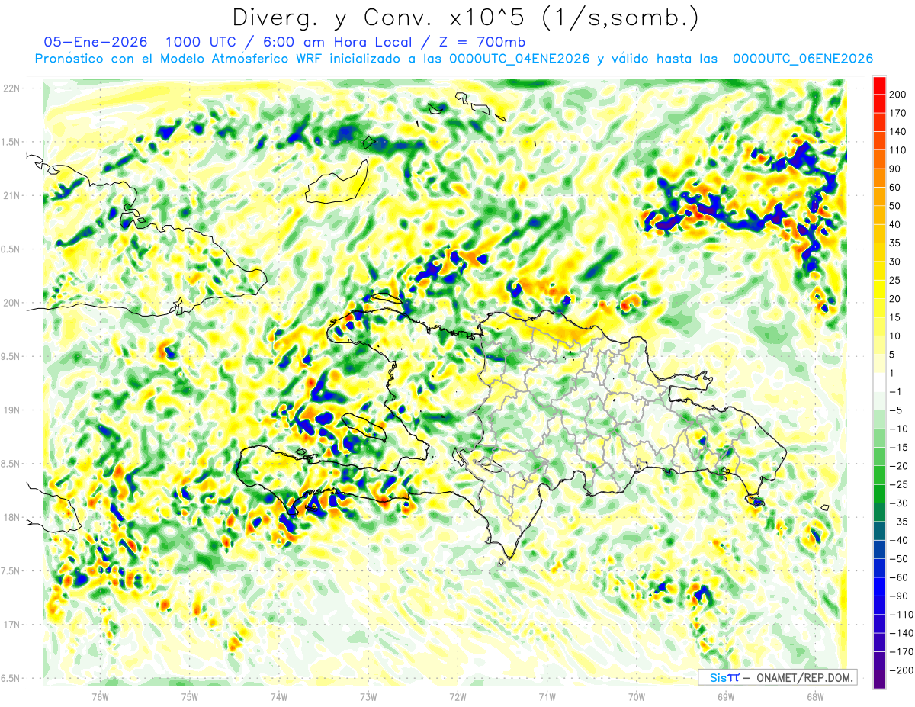Click the latitude label "8.5N"

[x=11, y=464]
